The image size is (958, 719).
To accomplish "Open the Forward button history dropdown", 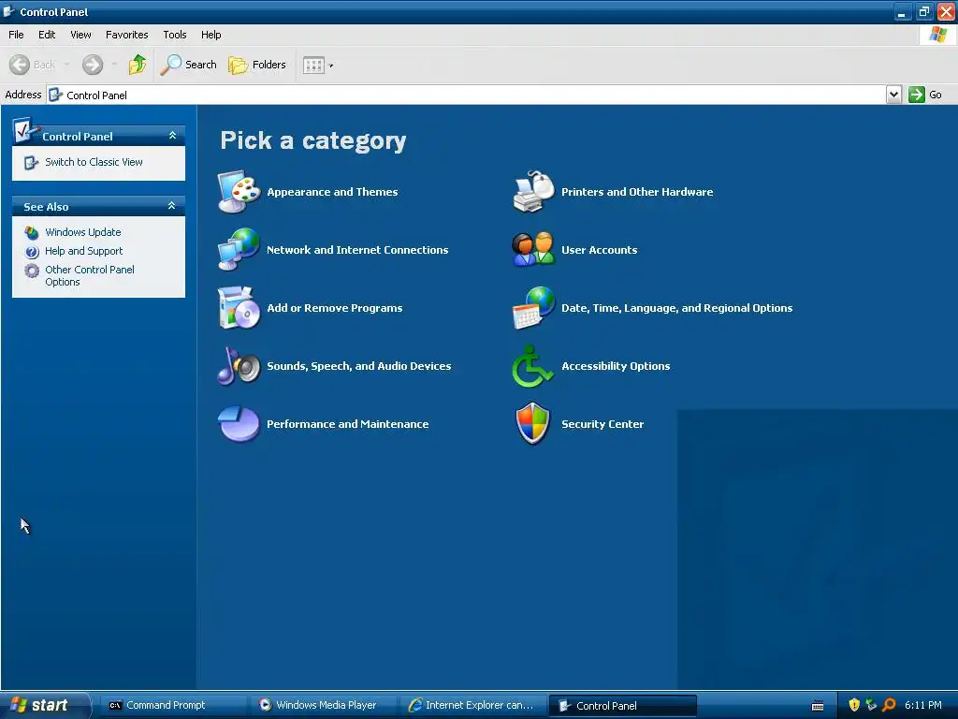I will pyautogui.click(x=113, y=65).
